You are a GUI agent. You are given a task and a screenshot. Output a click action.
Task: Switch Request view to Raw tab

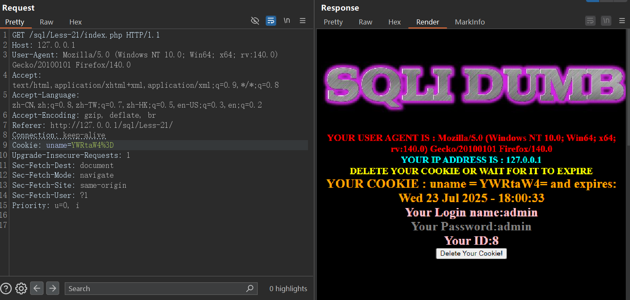click(x=47, y=22)
